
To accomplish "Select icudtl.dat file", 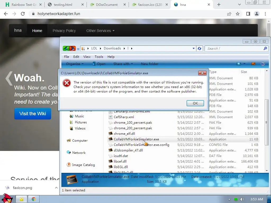I will tap(121, 156).
